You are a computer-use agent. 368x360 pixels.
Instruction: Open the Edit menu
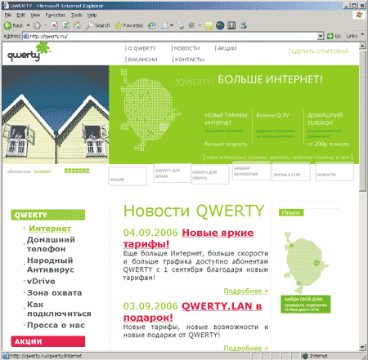[20, 16]
